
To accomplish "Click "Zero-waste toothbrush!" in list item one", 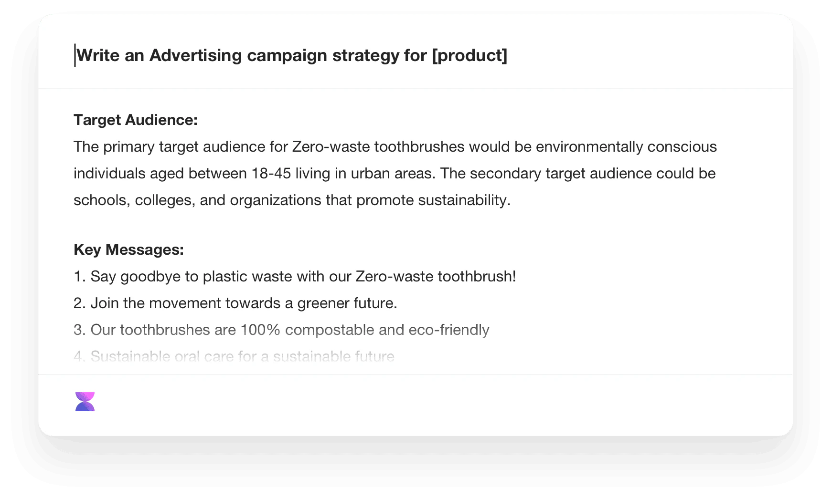I will pyautogui.click(x=436, y=276).
